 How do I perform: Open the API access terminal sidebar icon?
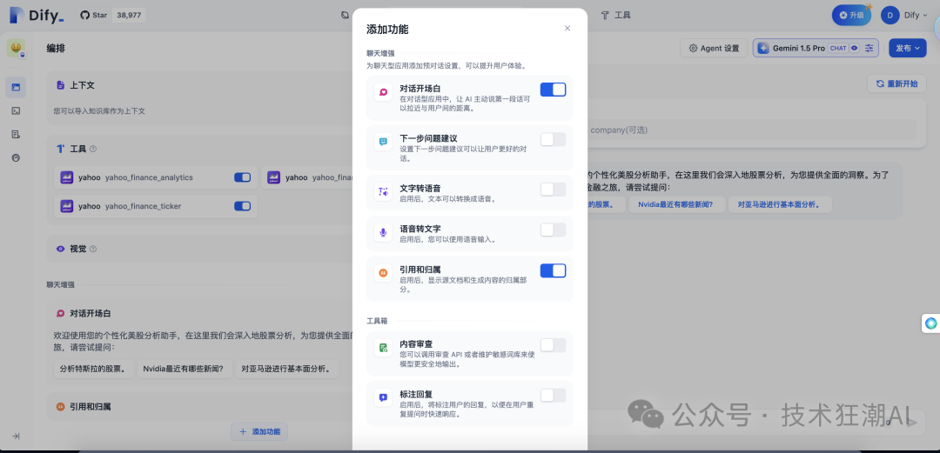16,110
